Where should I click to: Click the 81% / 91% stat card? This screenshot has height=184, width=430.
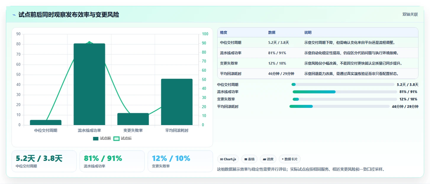112,161
